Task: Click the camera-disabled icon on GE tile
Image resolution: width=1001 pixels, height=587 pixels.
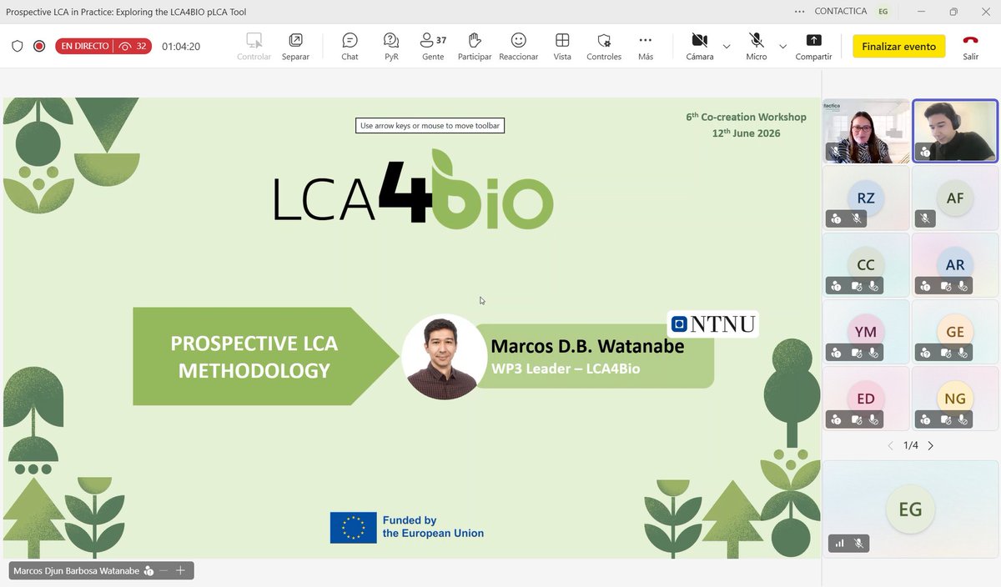Action: [x=945, y=353]
